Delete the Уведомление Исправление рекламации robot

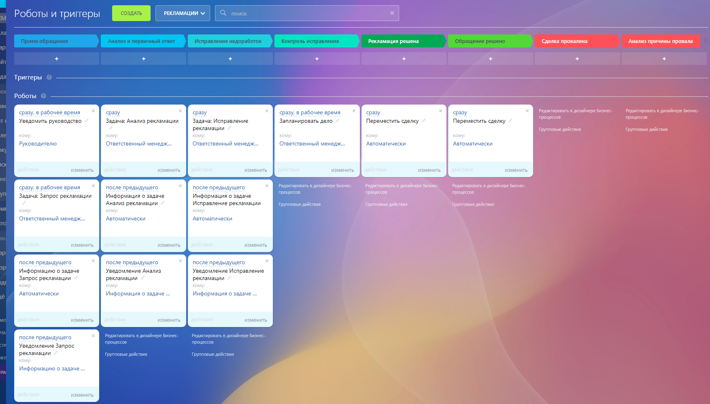point(267,261)
